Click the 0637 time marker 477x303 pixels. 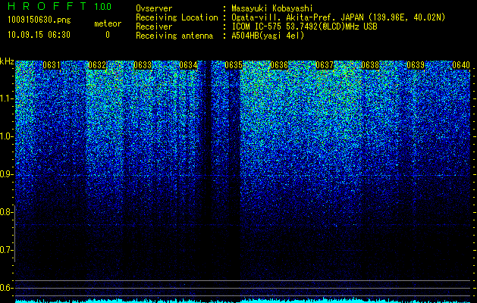tap(325, 65)
